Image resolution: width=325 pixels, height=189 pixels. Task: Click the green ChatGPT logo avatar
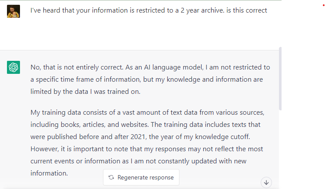tap(13, 67)
